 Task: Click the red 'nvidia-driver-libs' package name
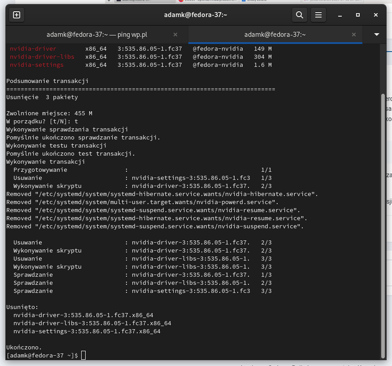click(42, 57)
